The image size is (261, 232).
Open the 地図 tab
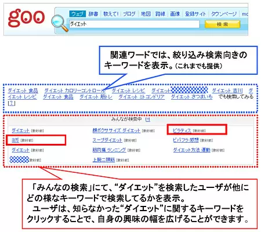coord(146,14)
